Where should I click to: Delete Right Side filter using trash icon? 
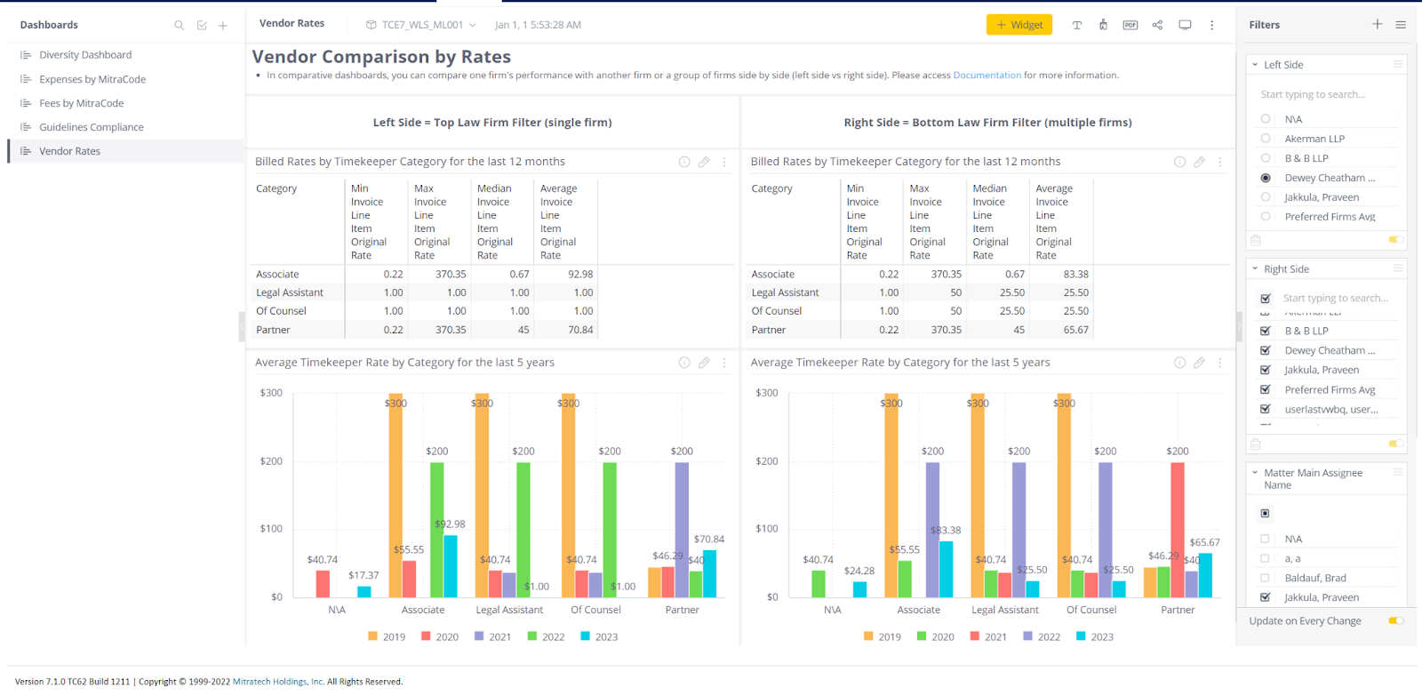[x=1256, y=444]
